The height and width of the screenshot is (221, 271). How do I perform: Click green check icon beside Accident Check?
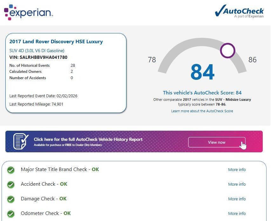(11, 184)
